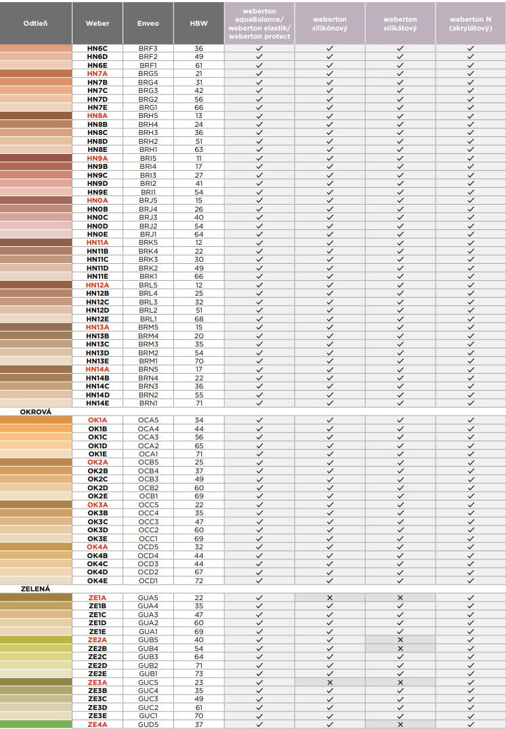This screenshot has height=729, width=506.
Task: Select Enveo code GUA4
Action: (x=148, y=606)
